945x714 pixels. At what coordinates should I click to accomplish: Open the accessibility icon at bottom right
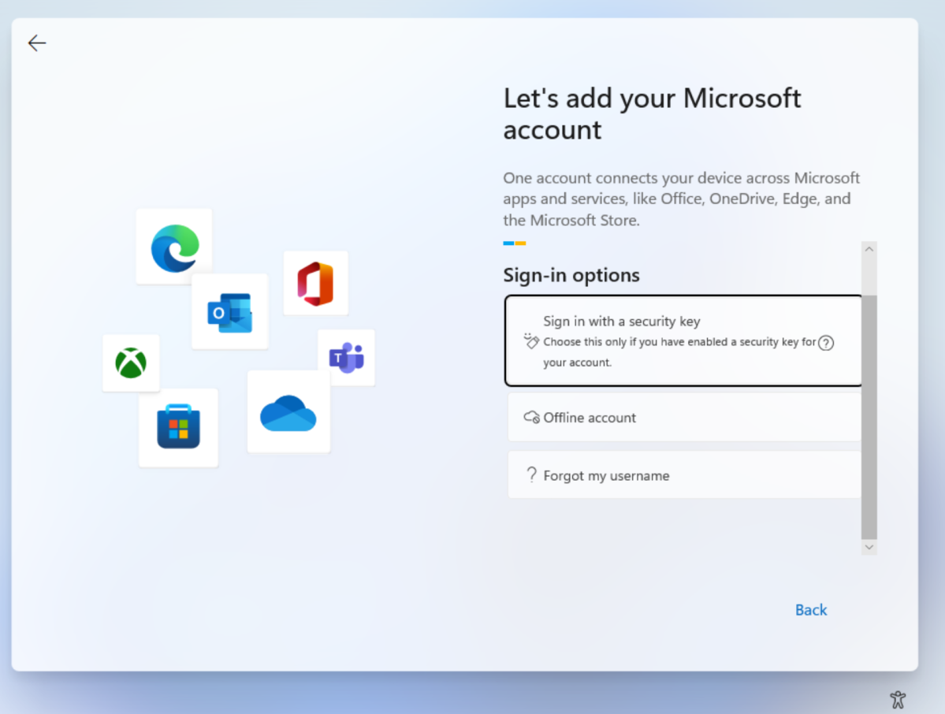898,700
